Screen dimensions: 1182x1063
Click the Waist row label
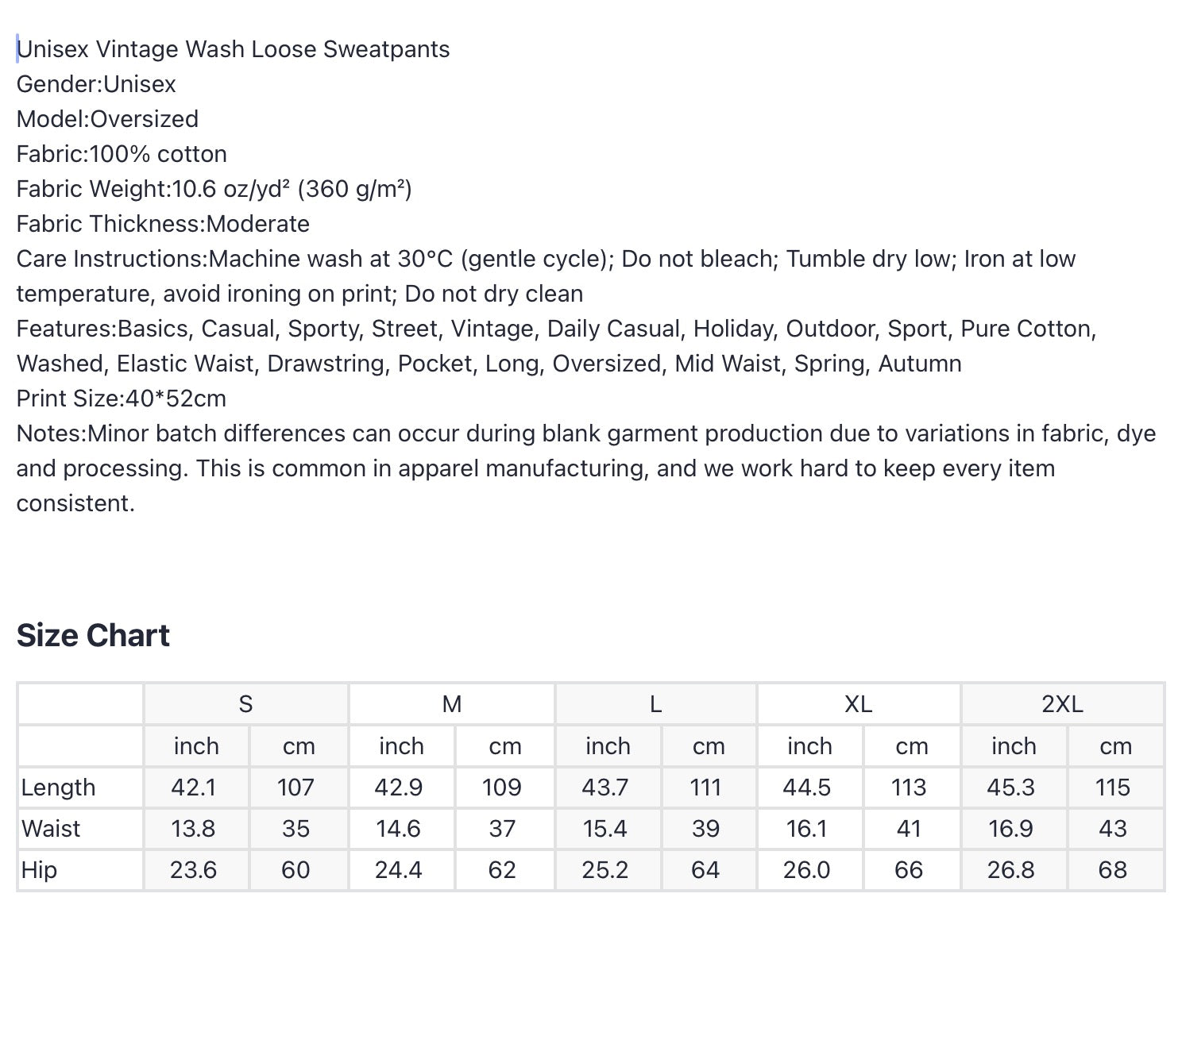pyautogui.click(x=50, y=829)
